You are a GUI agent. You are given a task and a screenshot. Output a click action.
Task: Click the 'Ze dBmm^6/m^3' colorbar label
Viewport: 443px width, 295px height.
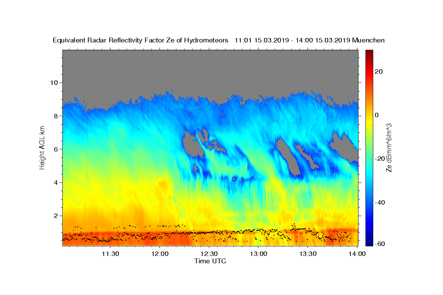point(389,147)
